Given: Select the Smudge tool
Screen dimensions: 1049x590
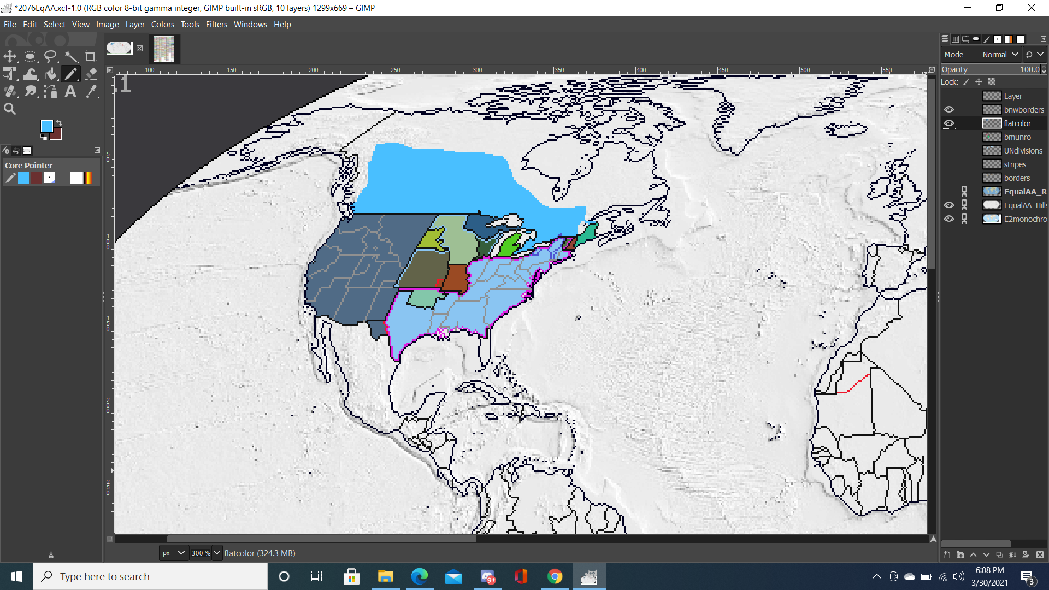Looking at the screenshot, I should (30, 92).
